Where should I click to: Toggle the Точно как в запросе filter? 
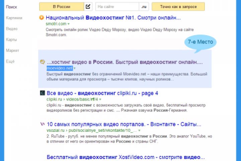click(178, 7)
